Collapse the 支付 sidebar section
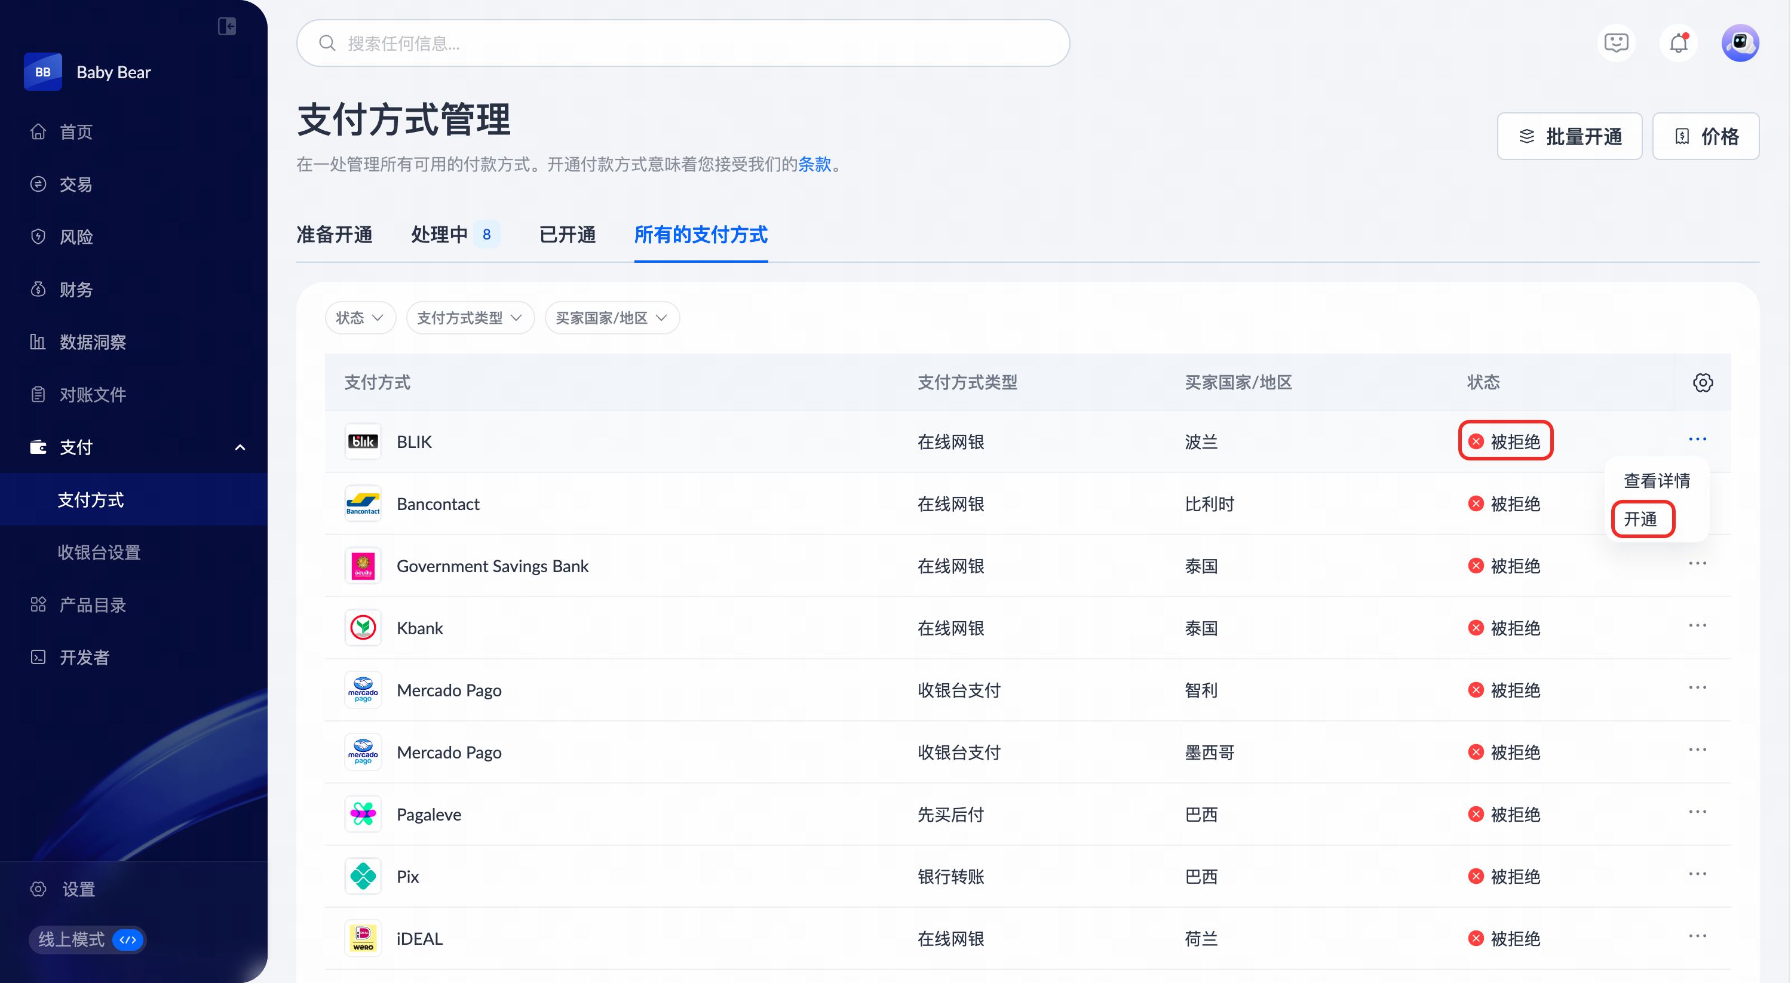This screenshot has height=983, width=1791. 240,447
